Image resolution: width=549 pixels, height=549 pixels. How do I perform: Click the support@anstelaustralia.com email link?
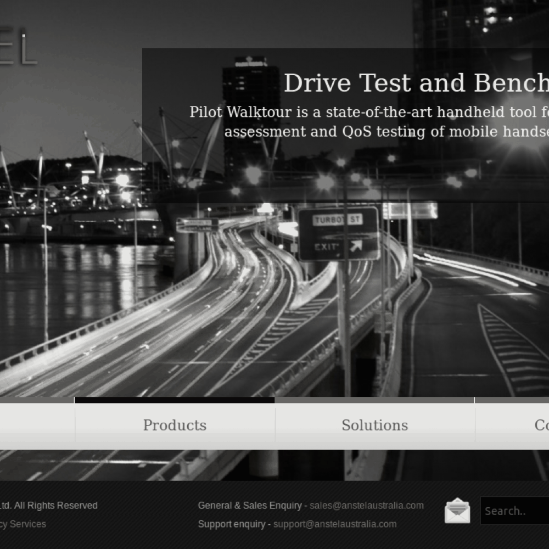(335, 524)
